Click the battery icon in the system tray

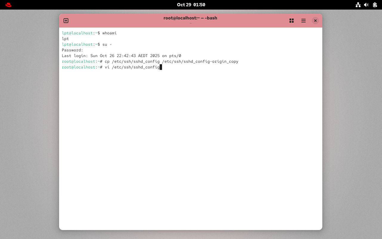tap(375, 5)
